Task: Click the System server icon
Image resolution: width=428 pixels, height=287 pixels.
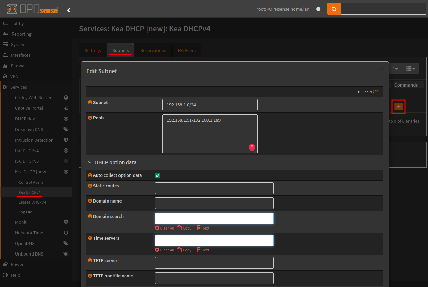Action: click(x=5, y=44)
